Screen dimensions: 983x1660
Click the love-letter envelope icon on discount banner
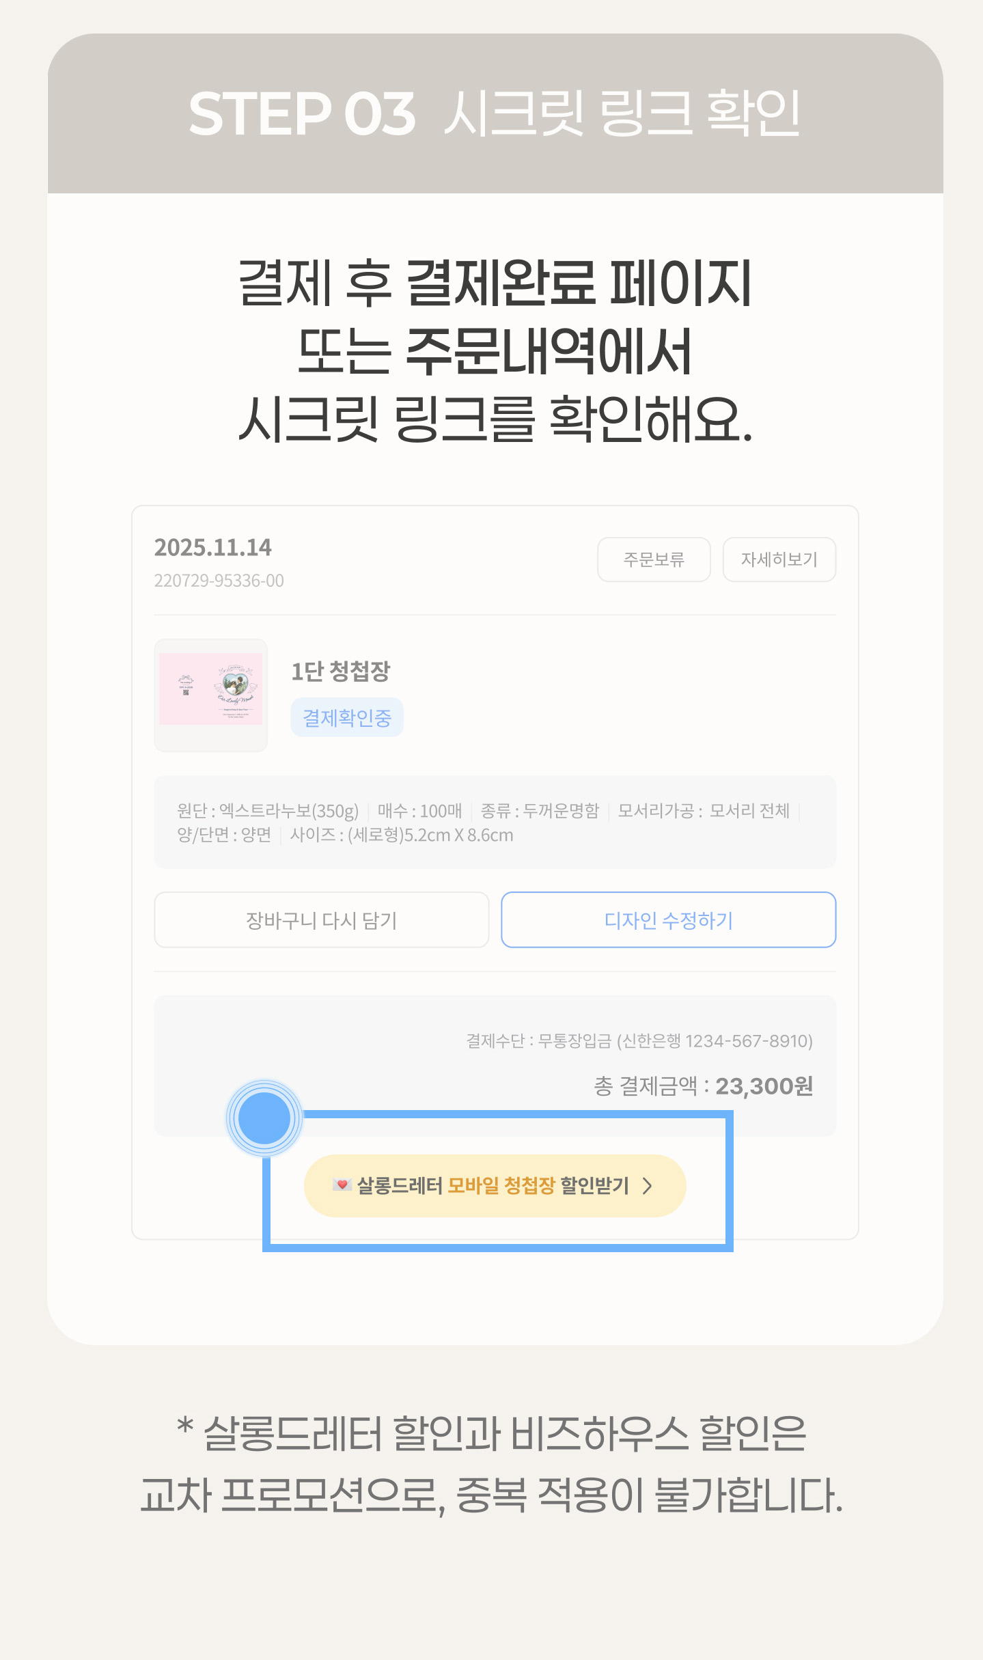point(342,1185)
